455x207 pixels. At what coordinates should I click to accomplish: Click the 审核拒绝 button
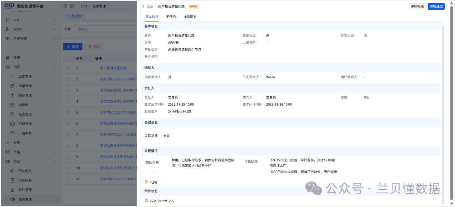[x=417, y=6]
